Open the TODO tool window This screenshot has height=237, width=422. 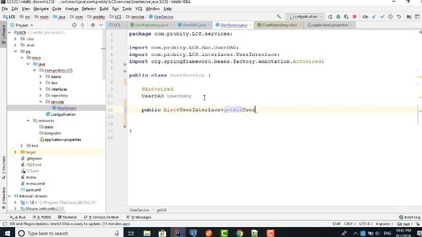click(42, 217)
